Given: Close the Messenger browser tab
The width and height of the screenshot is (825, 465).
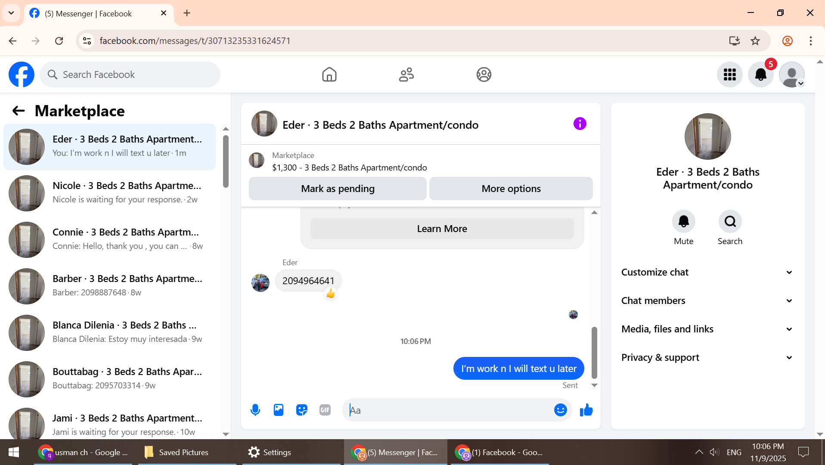Looking at the screenshot, I should click(164, 13).
